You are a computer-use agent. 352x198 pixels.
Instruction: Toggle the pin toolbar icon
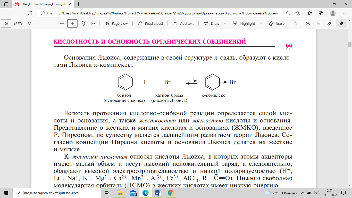click(341, 23)
